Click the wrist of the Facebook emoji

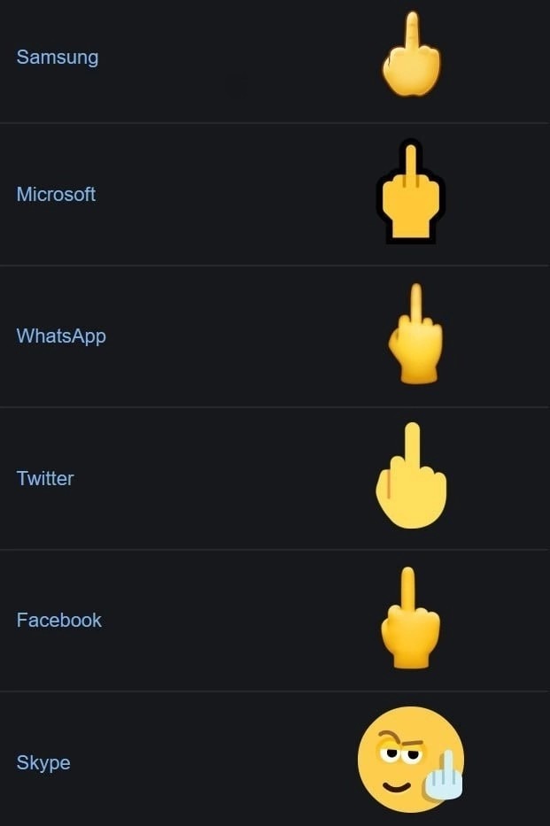click(x=411, y=659)
